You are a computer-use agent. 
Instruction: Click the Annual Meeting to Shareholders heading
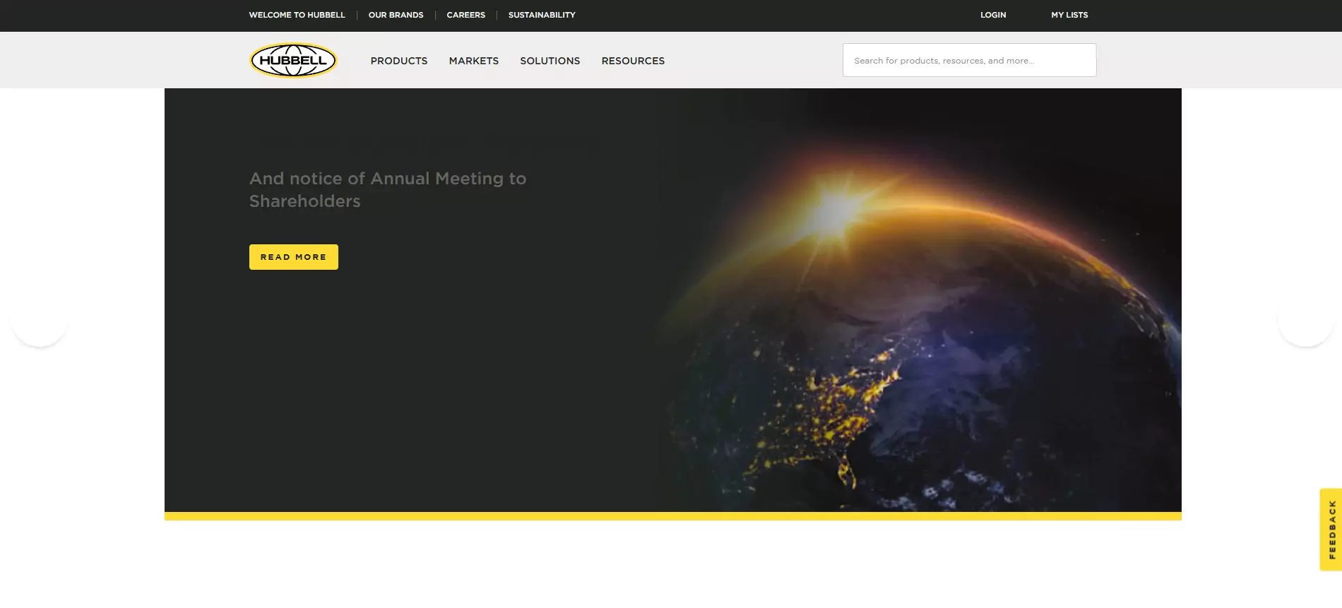tap(388, 190)
